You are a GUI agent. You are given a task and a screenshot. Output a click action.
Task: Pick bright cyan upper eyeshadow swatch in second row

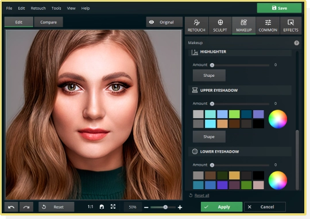click(x=210, y=124)
